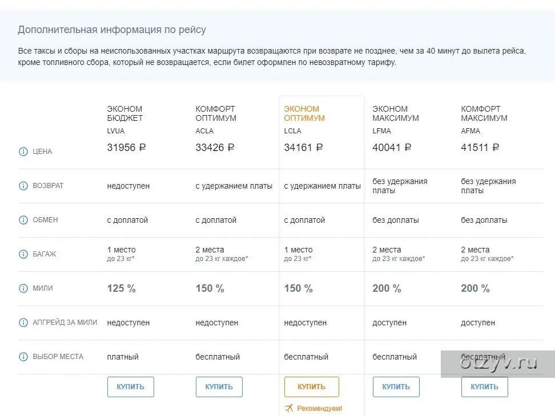This screenshot has width=555, height=416.
Task: Select the ЭКОНОМ ОПТИМУМ column header
Action: coord(304,113)
